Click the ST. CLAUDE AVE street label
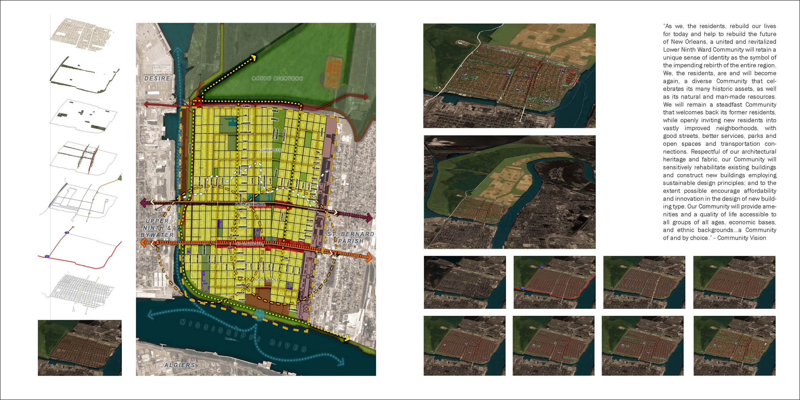Image resolution: width=800 pixels, height=400 pixels. pos(249,244)
